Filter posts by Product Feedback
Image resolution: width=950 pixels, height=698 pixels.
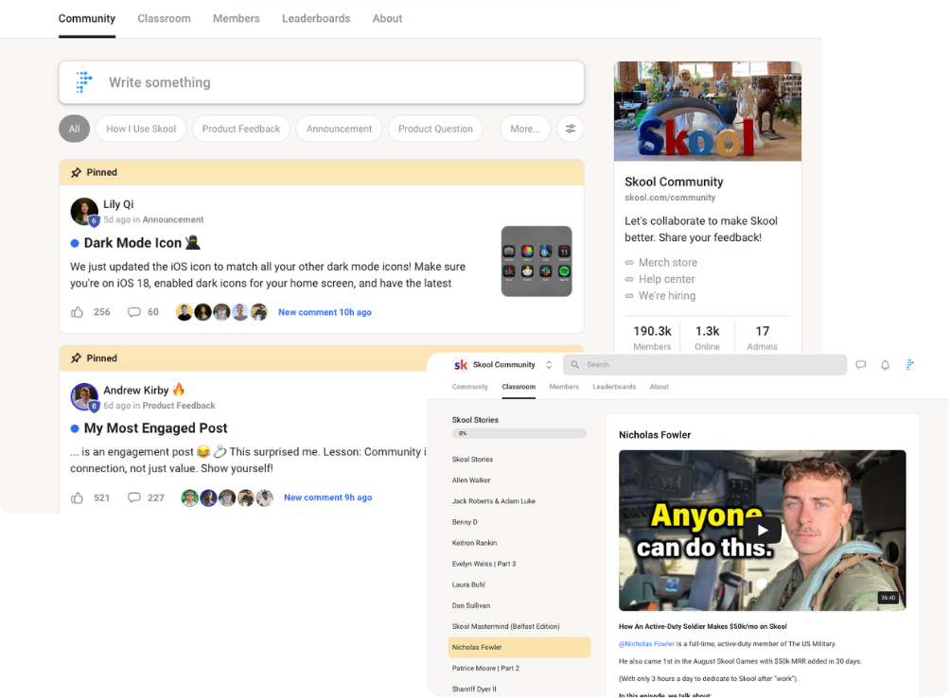pos(241,129)
